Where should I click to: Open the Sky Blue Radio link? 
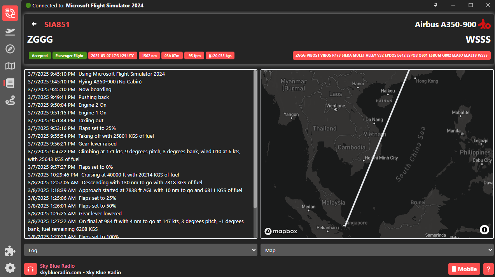tap(58, 266)
